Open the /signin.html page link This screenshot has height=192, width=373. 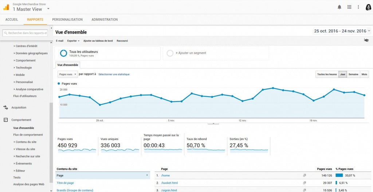[x=169, y=190]
